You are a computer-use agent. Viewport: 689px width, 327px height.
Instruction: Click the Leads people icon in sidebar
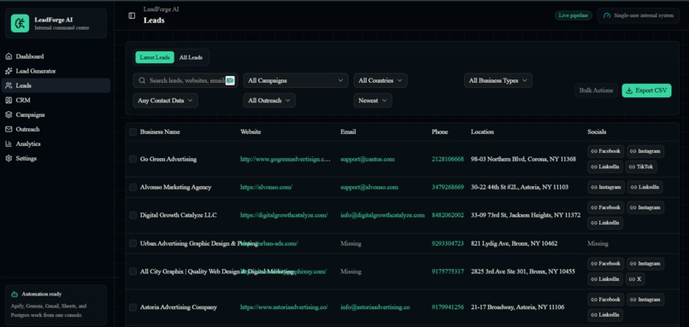click(9, 85)
